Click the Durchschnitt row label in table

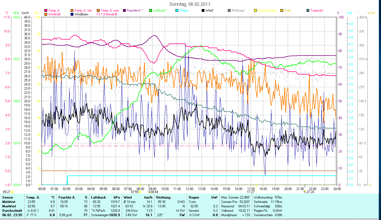[x=10, y=211]
